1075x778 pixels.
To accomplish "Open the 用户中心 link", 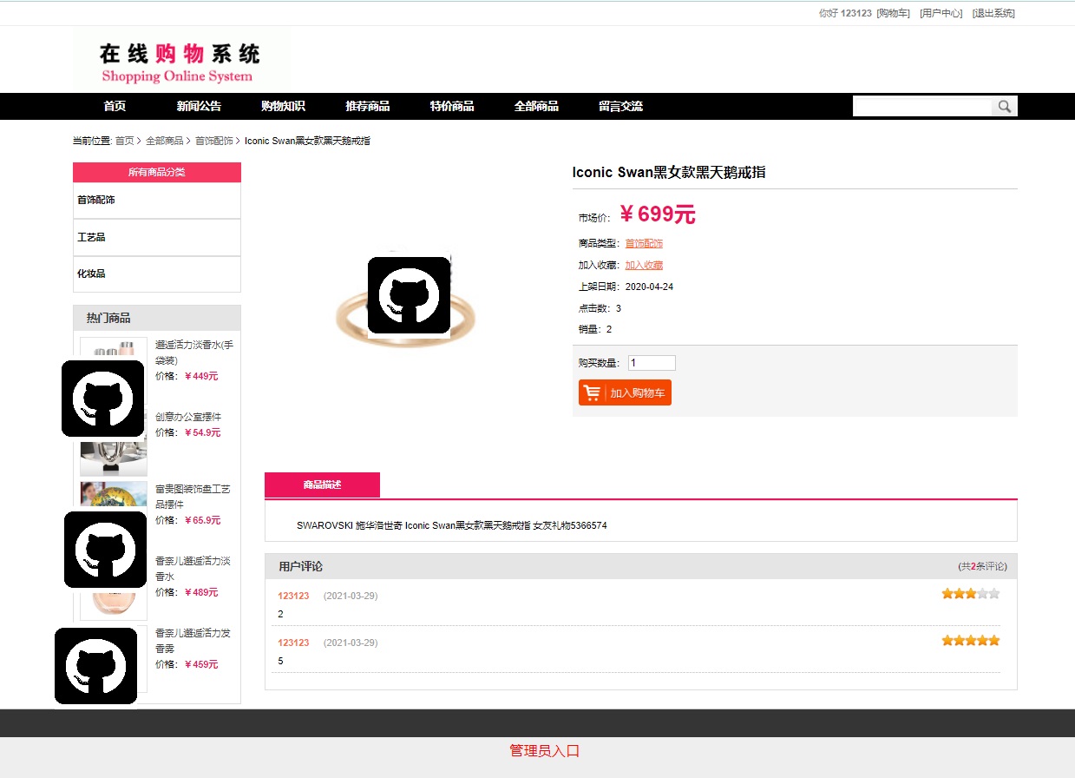I will pos(941,13).
